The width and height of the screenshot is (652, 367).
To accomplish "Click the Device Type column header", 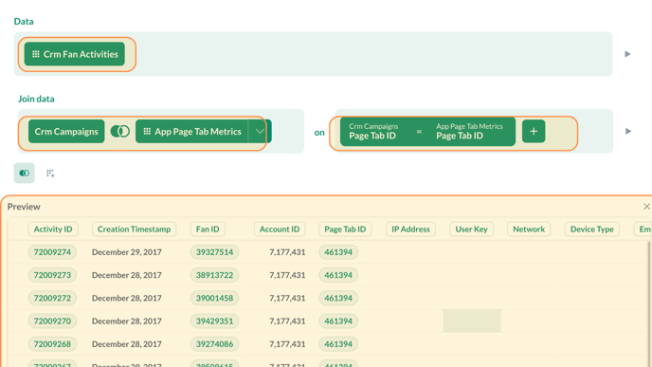I will coord(591,229).
